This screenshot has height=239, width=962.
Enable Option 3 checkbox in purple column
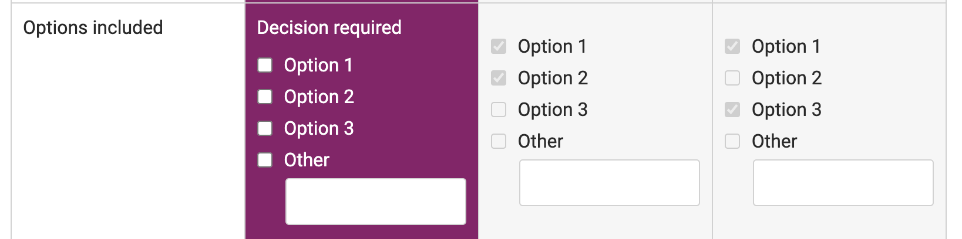[265, 128]
